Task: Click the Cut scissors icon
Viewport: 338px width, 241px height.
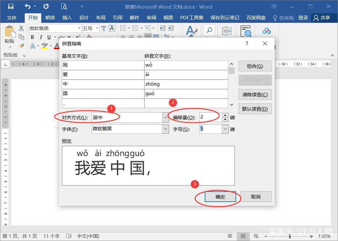Action: 21,28
